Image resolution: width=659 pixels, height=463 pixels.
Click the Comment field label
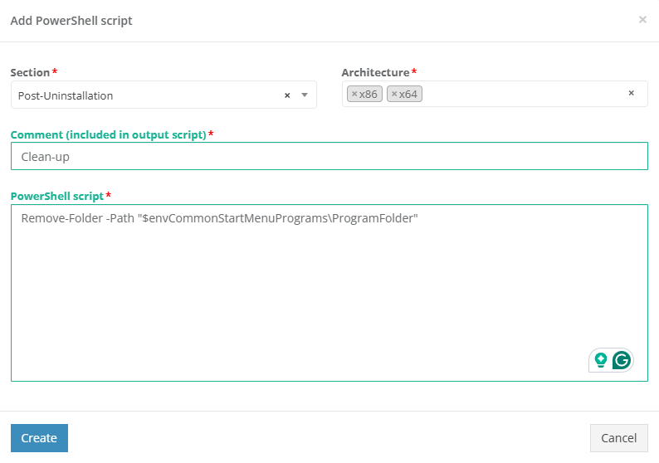click(108, 134)
